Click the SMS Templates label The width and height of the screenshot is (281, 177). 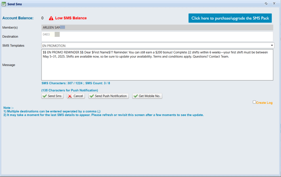click(13, 45)
